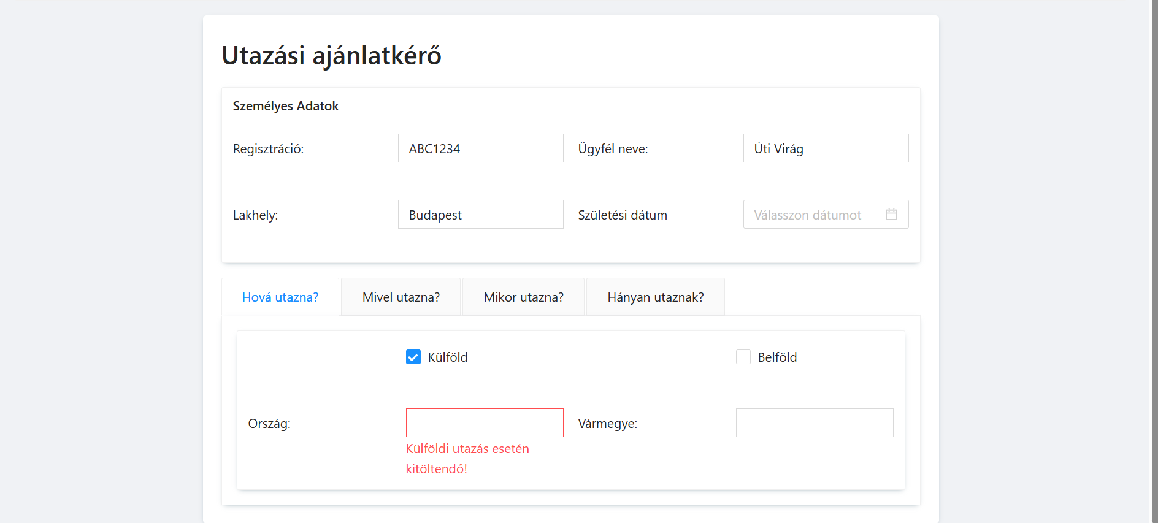Focus the empty Vármegye input field
Screen dimensions: 1158x523
814,423
